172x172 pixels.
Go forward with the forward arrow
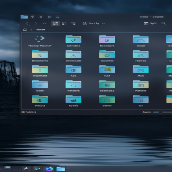(x=36, y=23)
